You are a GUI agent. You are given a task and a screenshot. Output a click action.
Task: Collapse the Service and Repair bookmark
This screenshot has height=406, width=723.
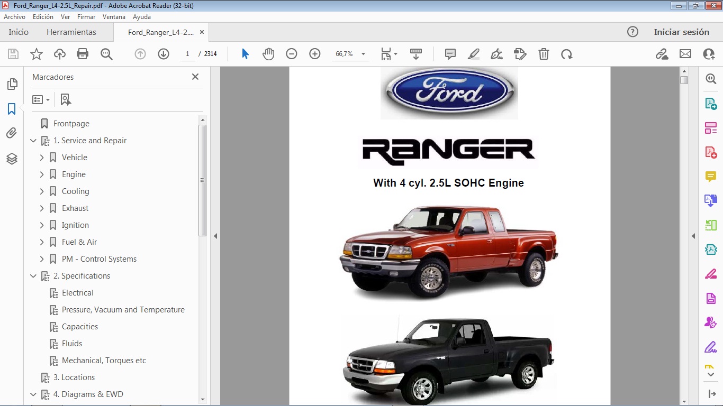click(33, 140)
